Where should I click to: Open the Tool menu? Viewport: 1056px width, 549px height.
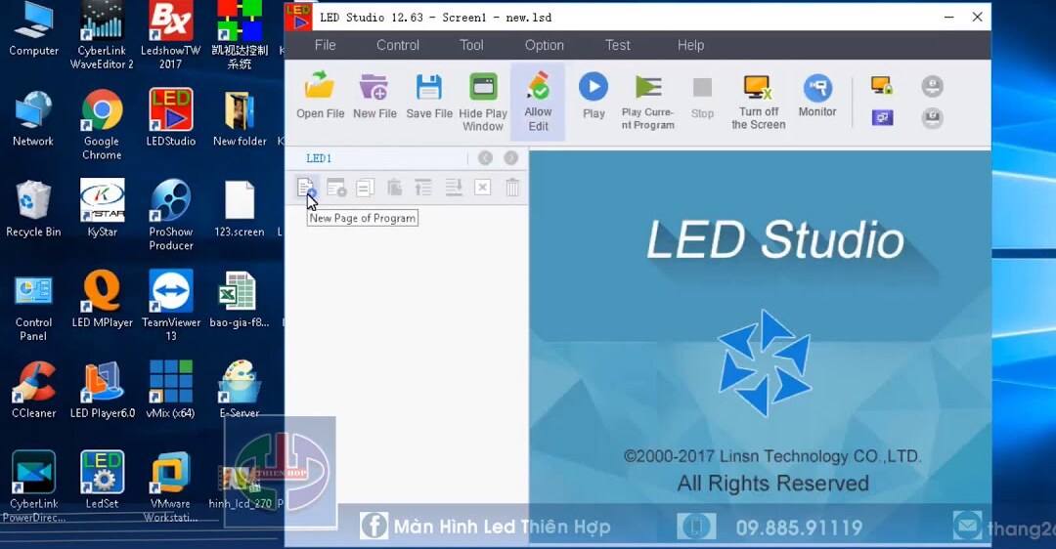click(471, 45)
